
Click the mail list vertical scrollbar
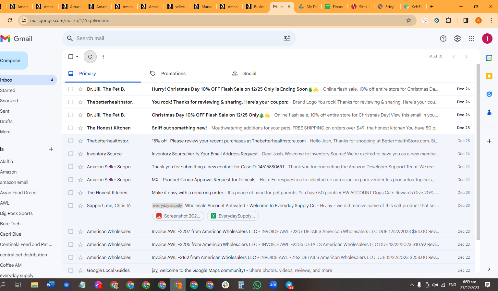[478, 152]
